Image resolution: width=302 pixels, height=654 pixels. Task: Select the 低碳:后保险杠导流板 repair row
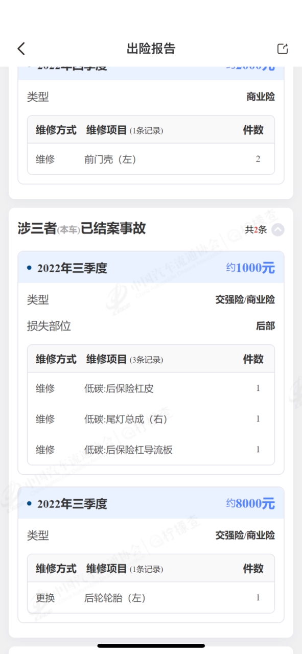pos(151,450)
